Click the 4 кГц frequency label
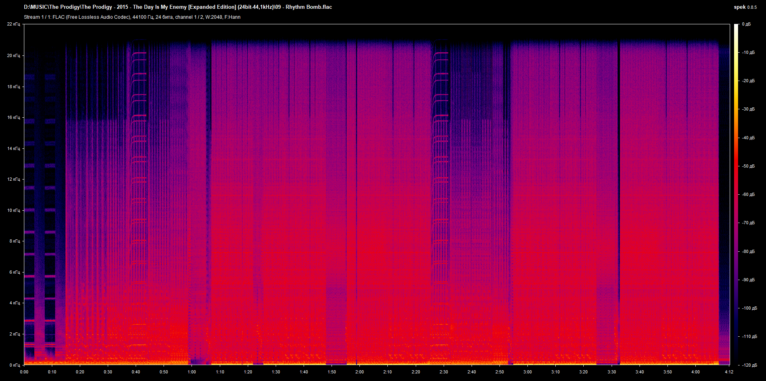This screenshot has width=766, height=381. (14, 303)
